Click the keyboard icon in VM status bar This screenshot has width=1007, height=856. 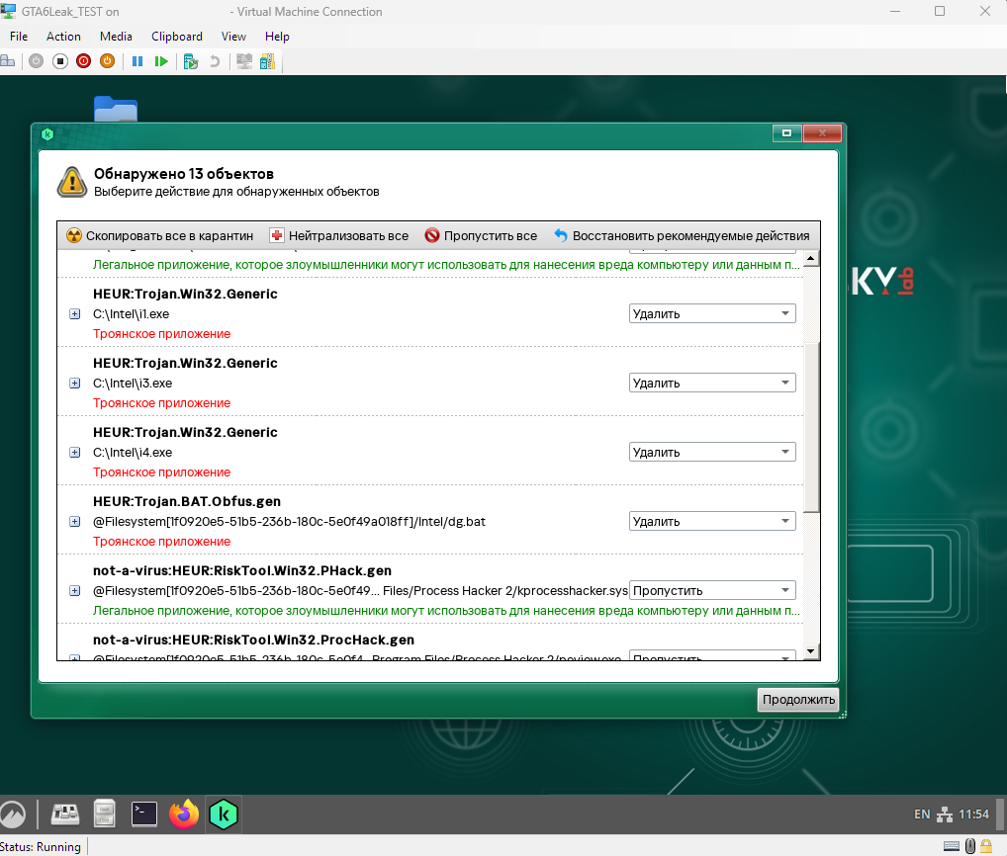[x=952, y=846]
